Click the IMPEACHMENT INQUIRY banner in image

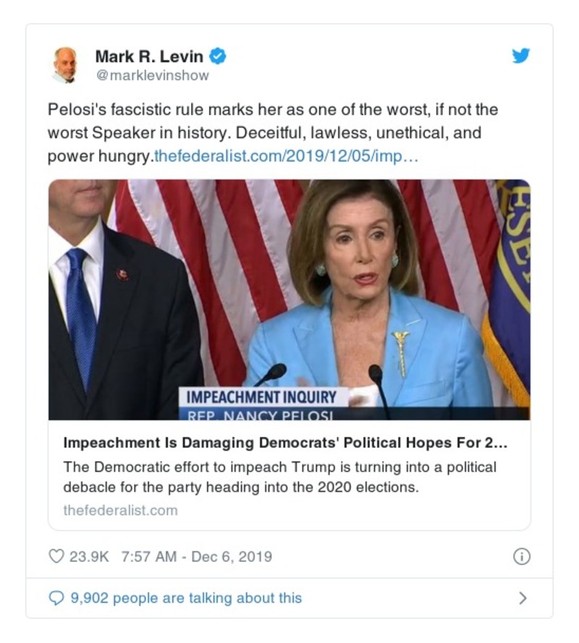261,397
